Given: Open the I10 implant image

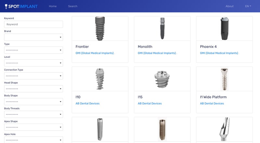Looking at the screenshot, I should [x=100, y=79].
